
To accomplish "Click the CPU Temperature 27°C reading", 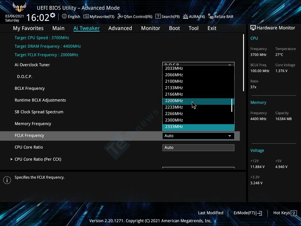I will pyautogui.click(x=279, y=55).
